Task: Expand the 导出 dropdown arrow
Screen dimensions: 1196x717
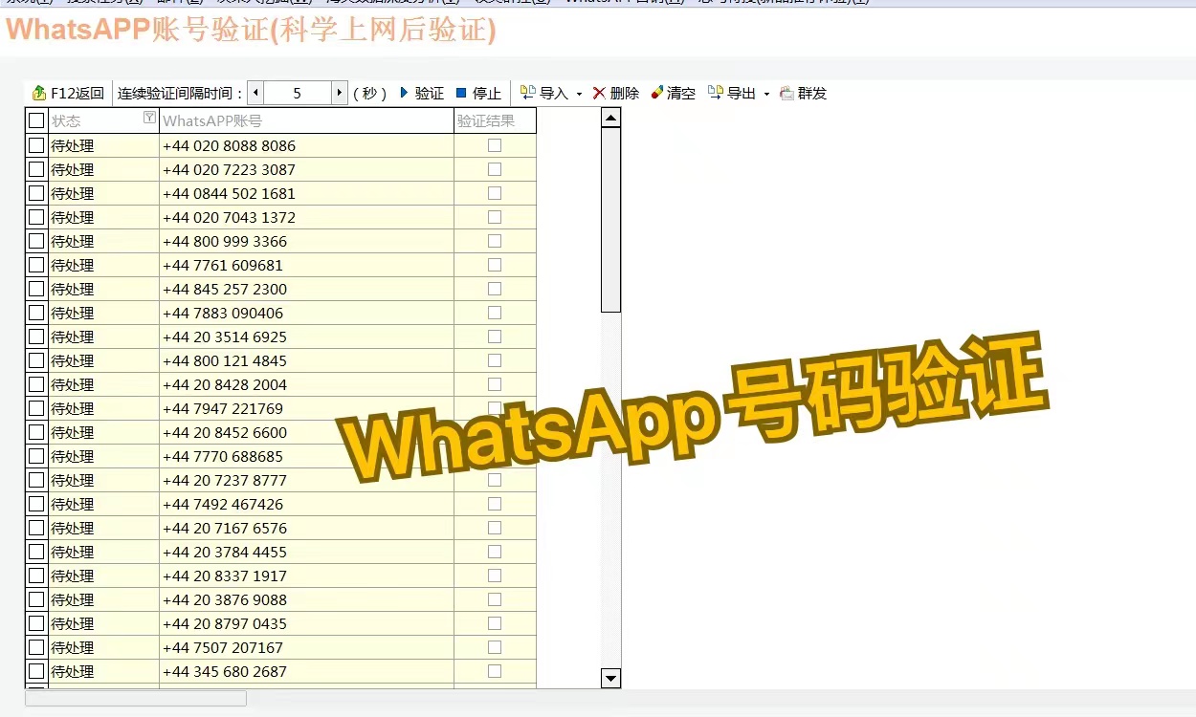Action: click(766, 94)
